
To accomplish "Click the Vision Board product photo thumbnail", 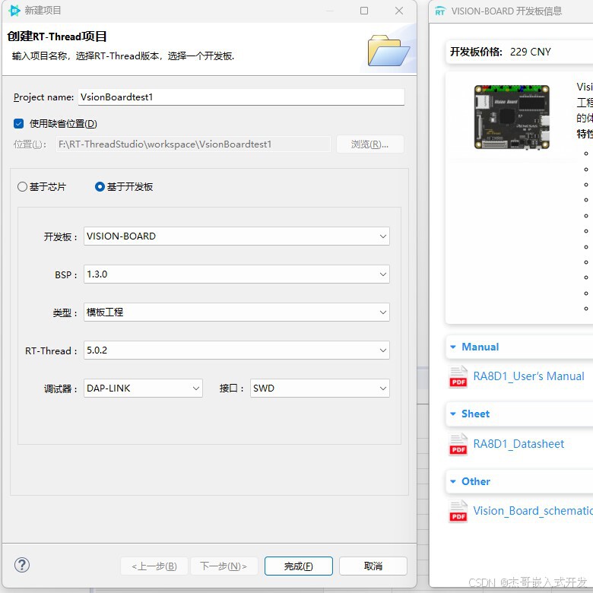I will (512, 117).
